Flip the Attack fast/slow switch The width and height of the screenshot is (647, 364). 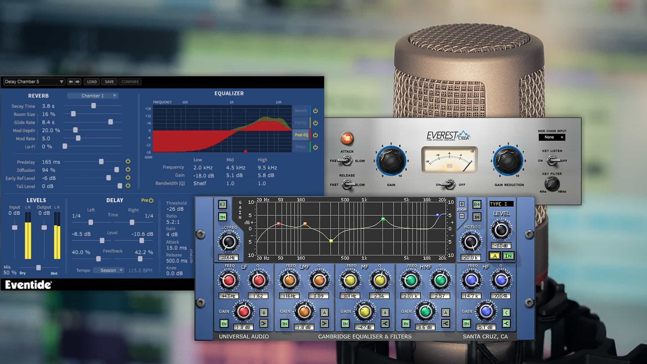click(x=346, y=161)
